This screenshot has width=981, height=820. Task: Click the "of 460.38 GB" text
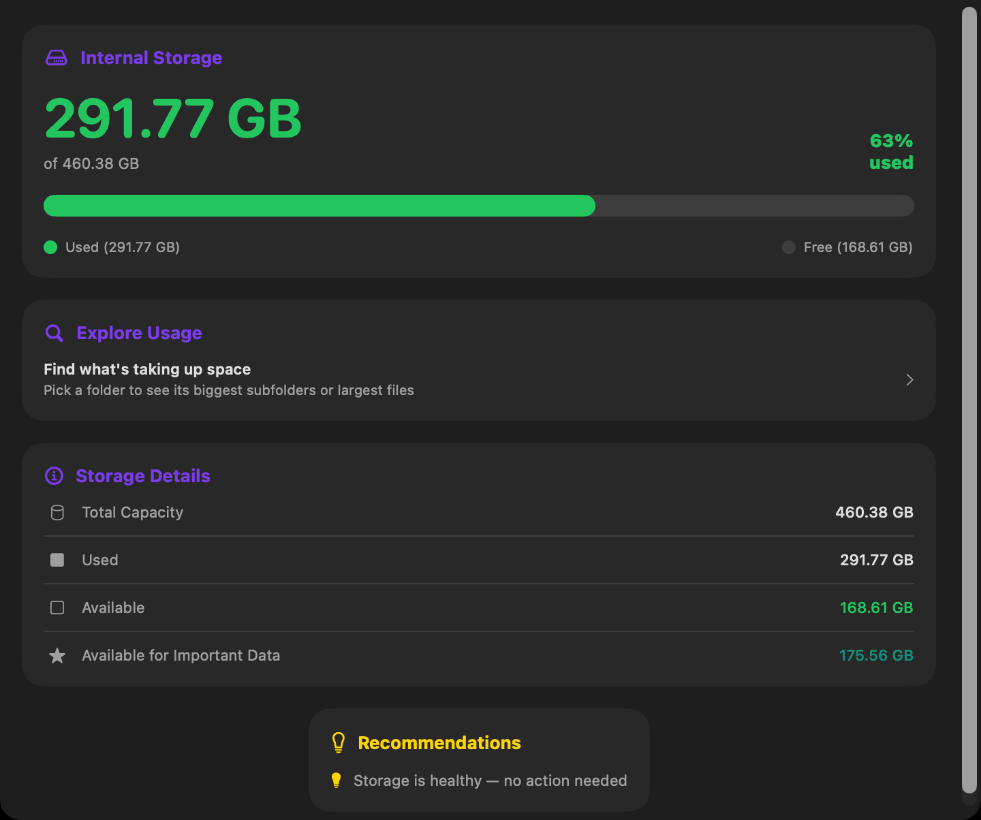point(91,163)
